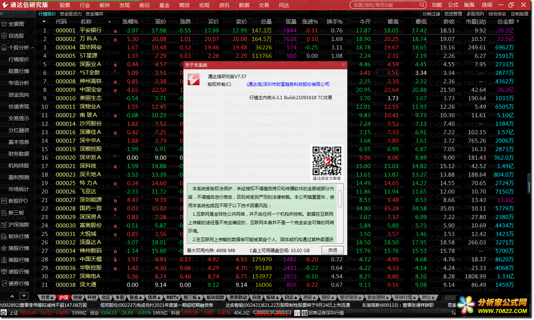Viewport: 534px width, 320px height.
Task: Open the 环球行情▲ bottom tab menu
Action: (405, 297)
